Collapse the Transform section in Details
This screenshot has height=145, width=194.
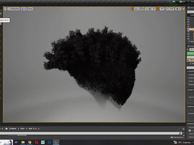188,71
